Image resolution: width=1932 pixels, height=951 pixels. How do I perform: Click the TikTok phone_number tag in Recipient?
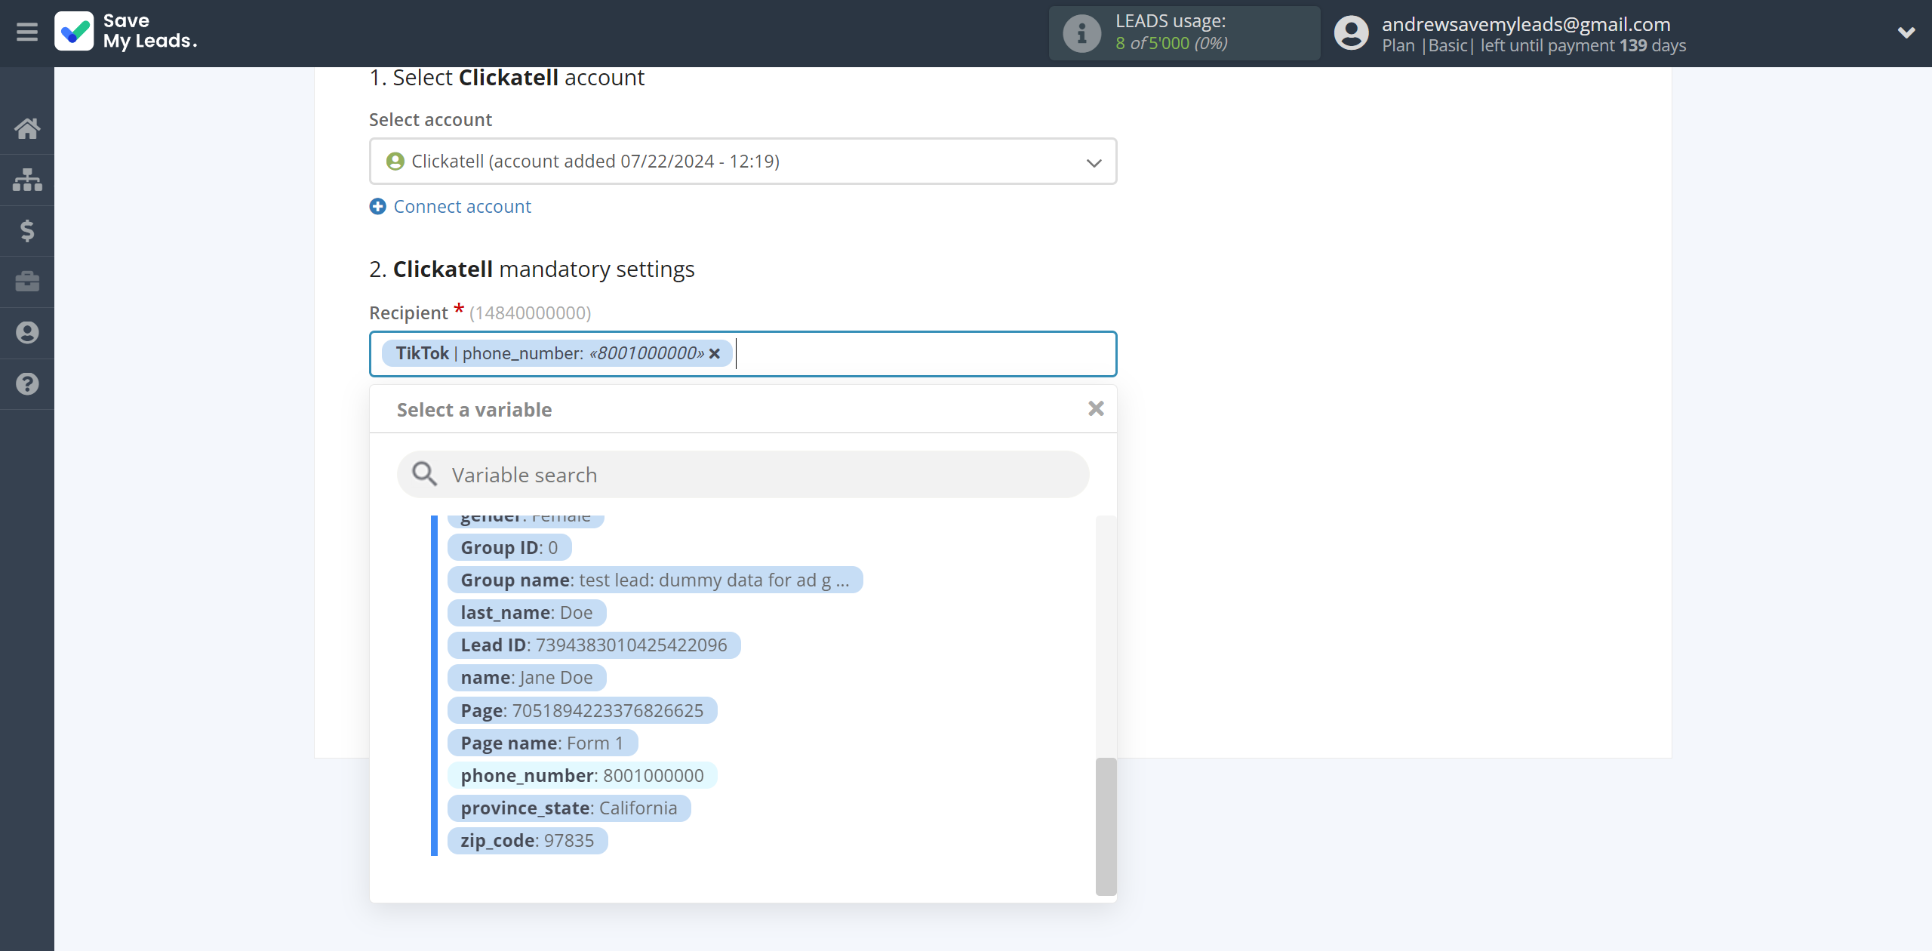(x=557, y=353)
